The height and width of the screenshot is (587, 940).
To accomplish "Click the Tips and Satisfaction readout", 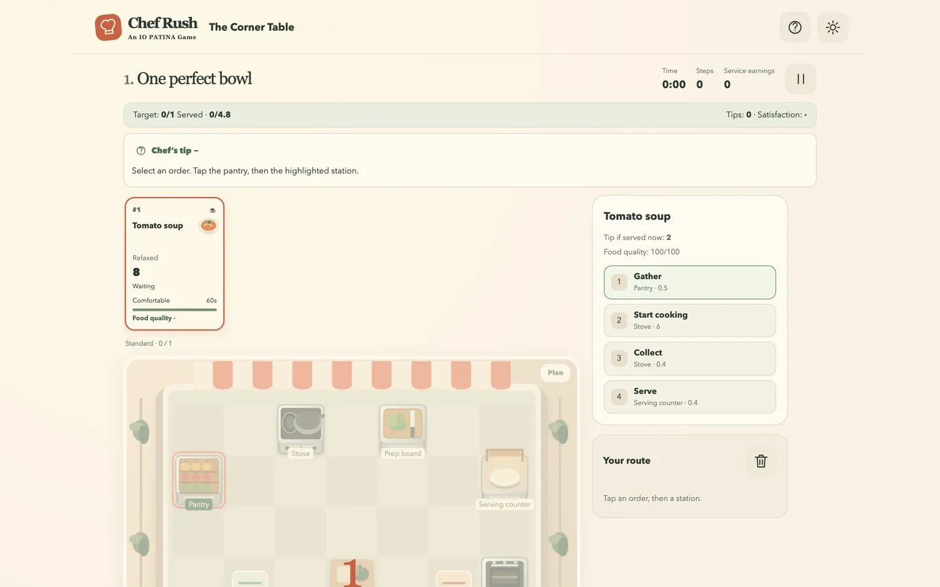I will coord(766,115).
